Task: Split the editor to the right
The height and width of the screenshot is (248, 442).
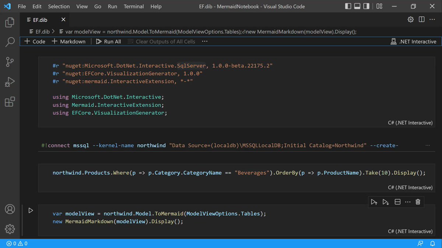Action: coord(421,19)
